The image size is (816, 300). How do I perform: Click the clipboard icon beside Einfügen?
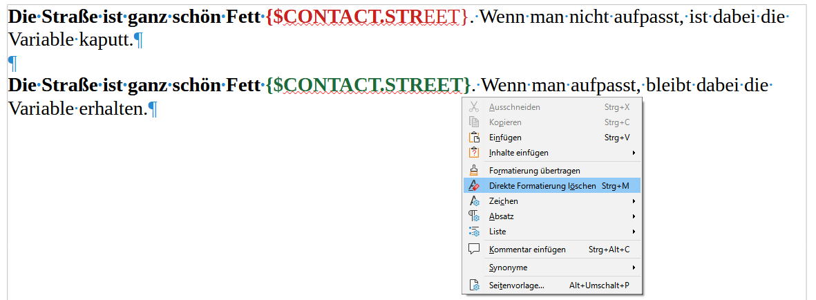[x=474, y=138]
